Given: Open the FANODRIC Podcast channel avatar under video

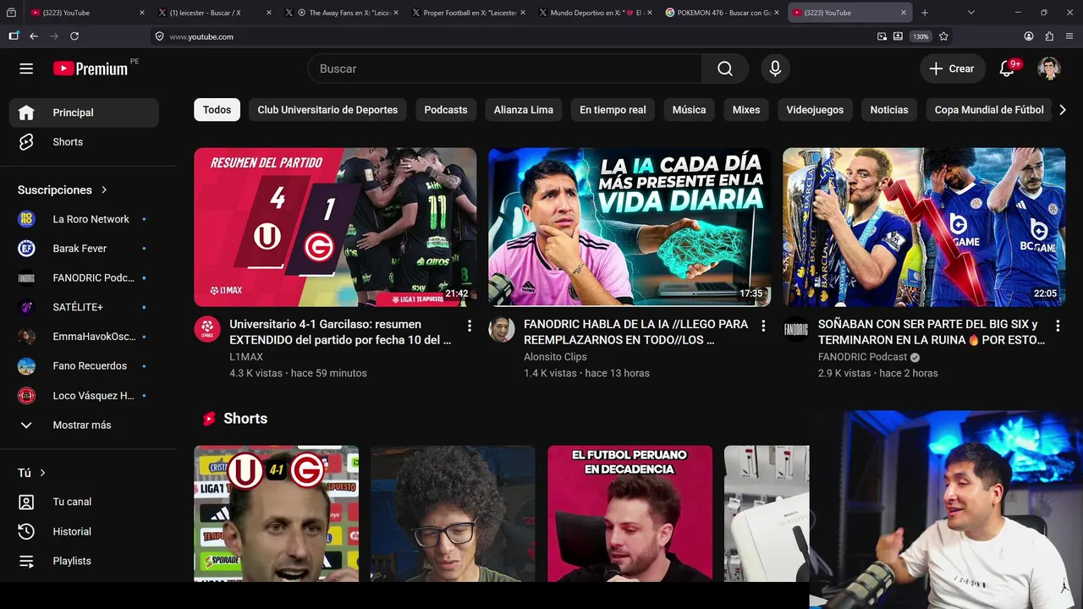Looking at the screenshot, I should click(796, 330).
